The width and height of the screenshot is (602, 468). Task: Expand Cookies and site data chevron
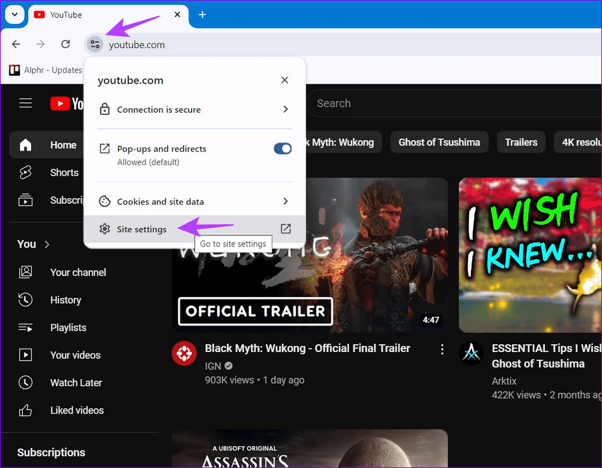285,202
